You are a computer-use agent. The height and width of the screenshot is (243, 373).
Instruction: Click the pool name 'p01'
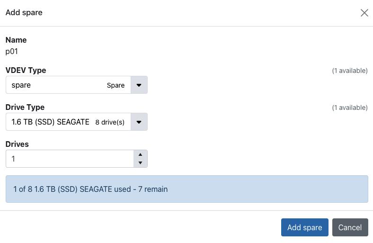click(12, 51)
